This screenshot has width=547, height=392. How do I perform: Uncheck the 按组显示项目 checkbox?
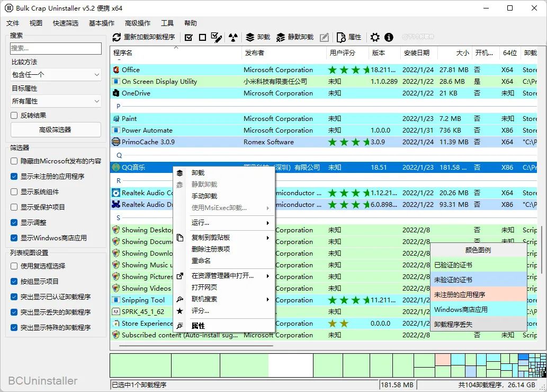coord(14,281)
